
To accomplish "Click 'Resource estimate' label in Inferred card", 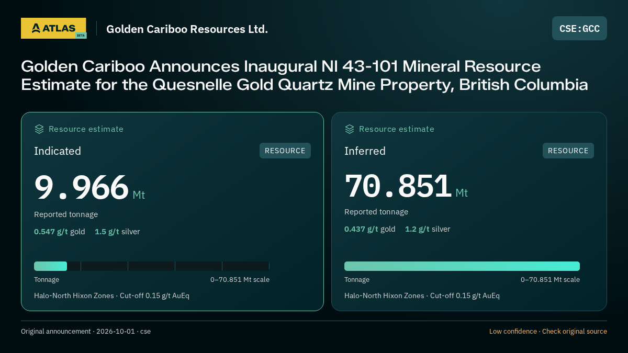I will click(x=396, y=129).
